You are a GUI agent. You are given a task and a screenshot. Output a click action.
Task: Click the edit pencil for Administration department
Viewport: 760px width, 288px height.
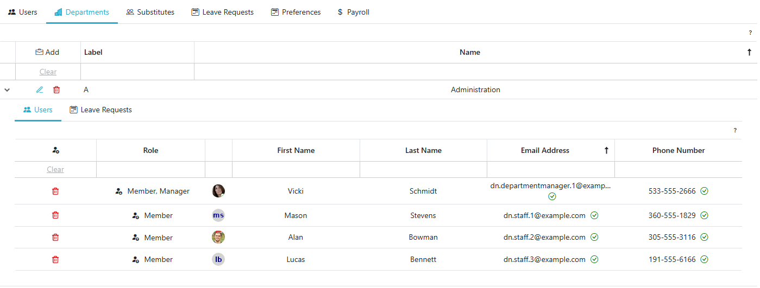click(40, 90)
